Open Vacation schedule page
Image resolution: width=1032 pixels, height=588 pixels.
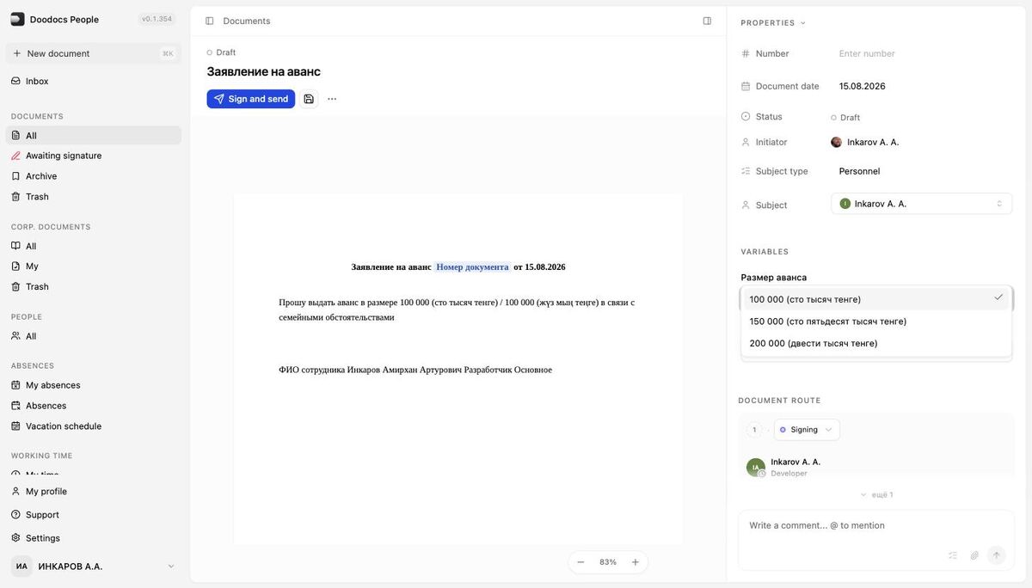pos(93,426)
